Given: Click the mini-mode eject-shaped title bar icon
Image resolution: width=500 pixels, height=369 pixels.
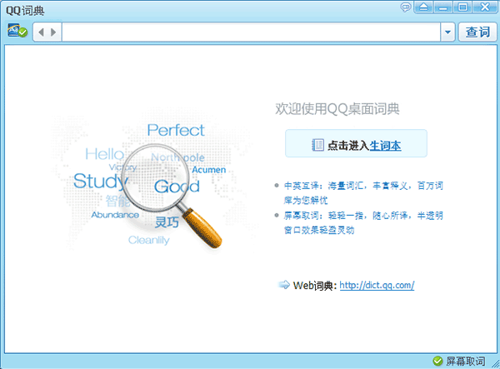Looking at the screenshot, I should (x=423, y=7).
